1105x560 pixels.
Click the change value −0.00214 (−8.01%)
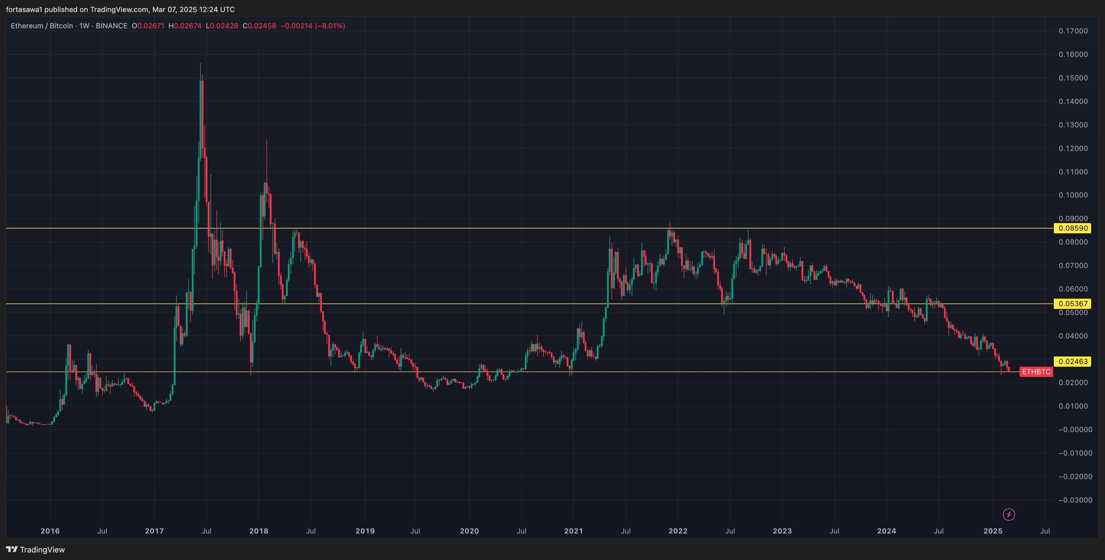(x=313, y=26)
